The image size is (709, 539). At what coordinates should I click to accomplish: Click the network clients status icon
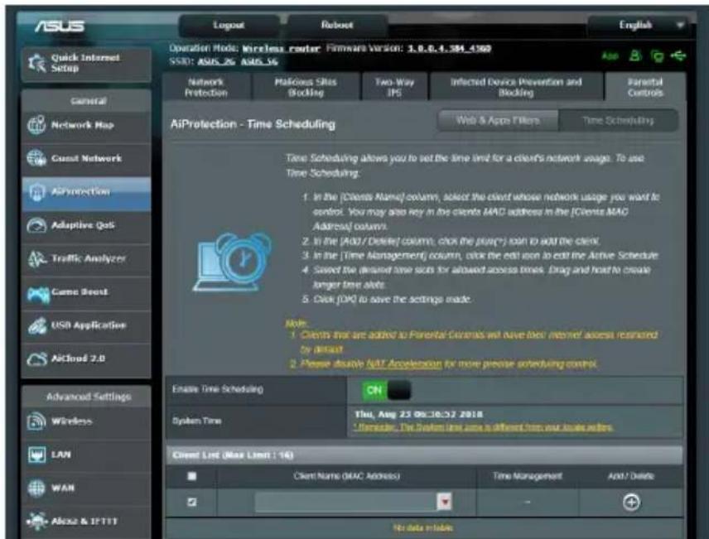tap(657, 56)
